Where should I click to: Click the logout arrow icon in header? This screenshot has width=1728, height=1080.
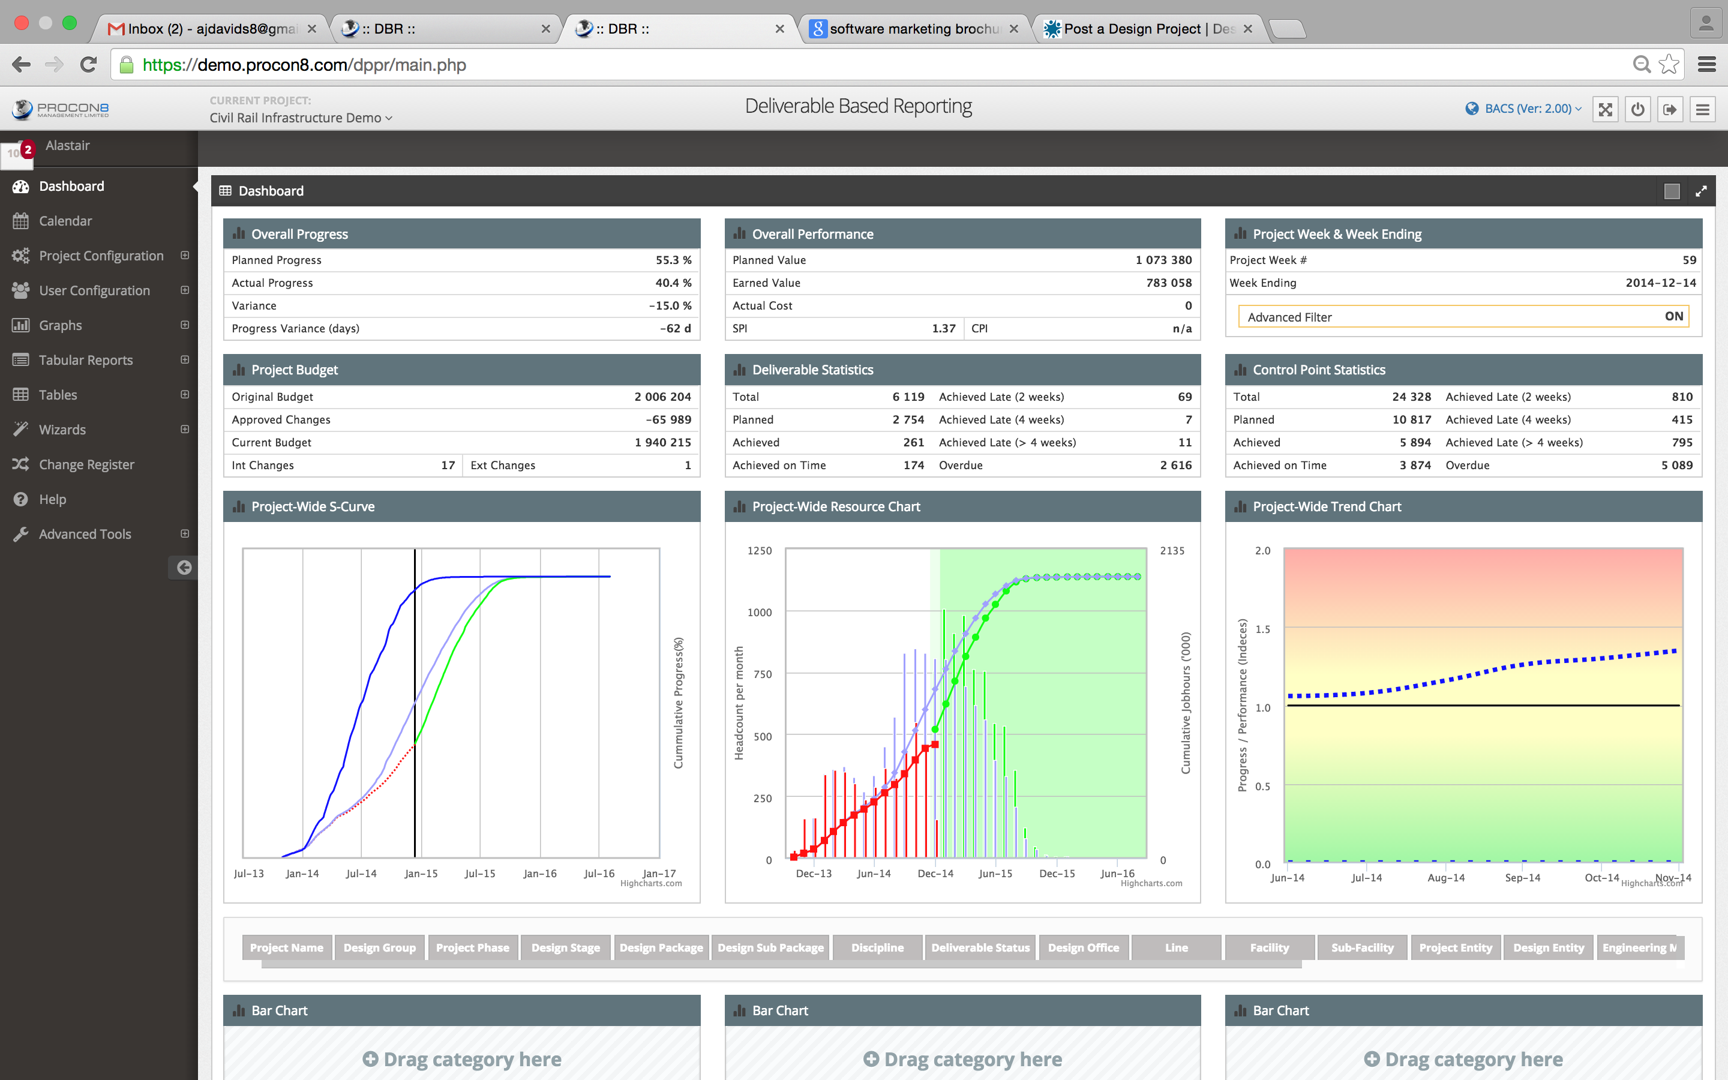click(1669, 109)
